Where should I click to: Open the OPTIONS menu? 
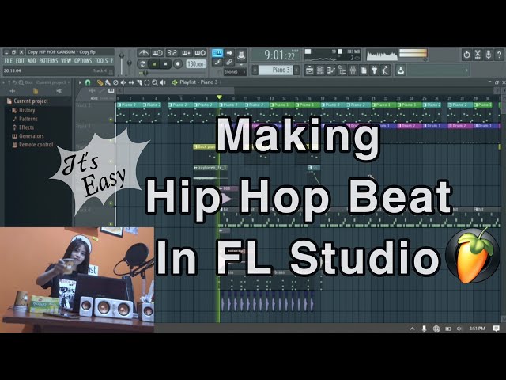tap(83, 61)
